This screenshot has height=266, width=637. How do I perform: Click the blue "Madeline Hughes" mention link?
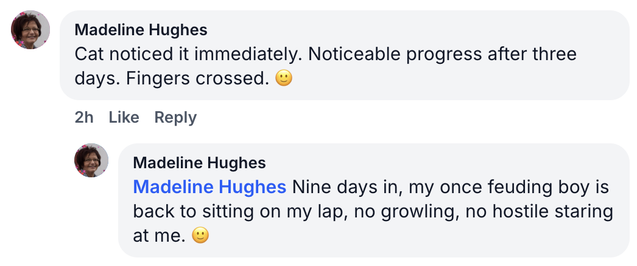(209, 187)
